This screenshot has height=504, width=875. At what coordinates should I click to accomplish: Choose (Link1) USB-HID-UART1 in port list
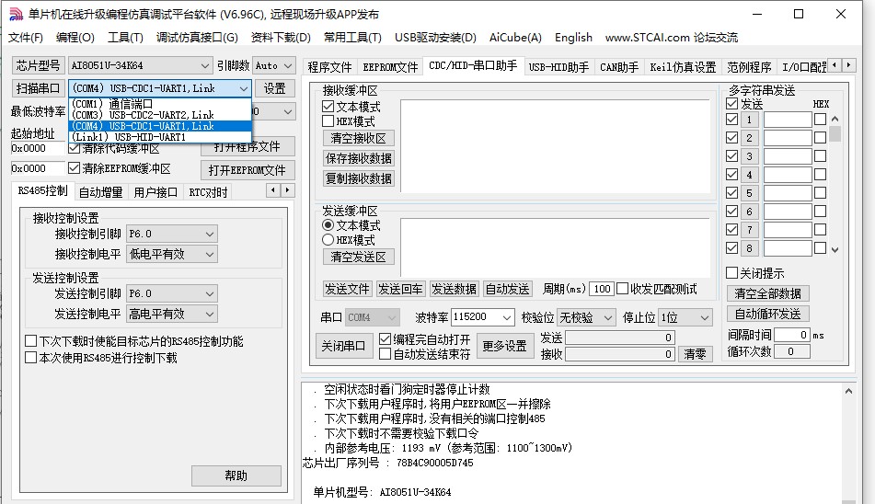tap(160, 137)
